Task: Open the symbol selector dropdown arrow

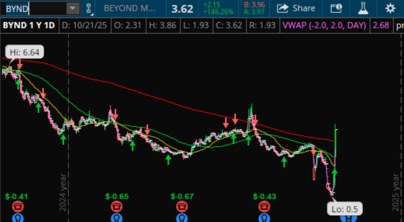Action: [73, 9]
